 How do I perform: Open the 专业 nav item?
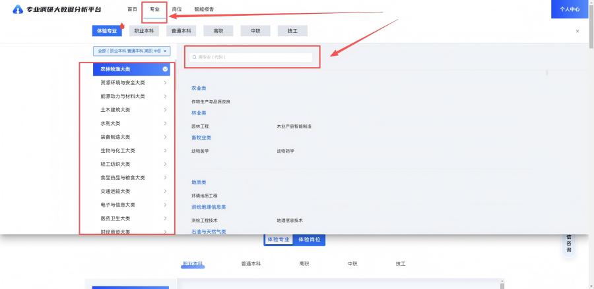pos(154,9)
